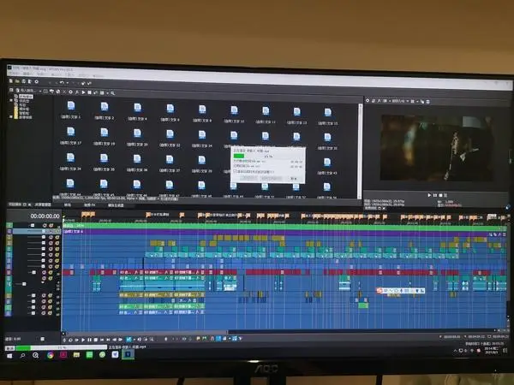Mute the red video track
The width and height of the screenshot is (514, 385).
[x=44, y=272]
